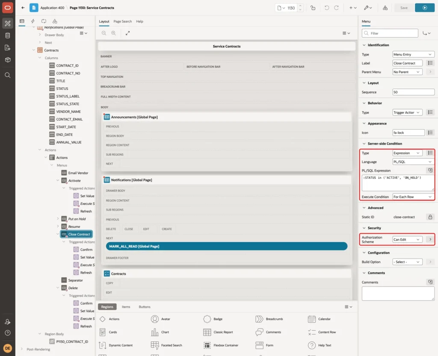The image size is (438, 356).
Task: Click the layout zoom out icon
Action: (104, 33)
